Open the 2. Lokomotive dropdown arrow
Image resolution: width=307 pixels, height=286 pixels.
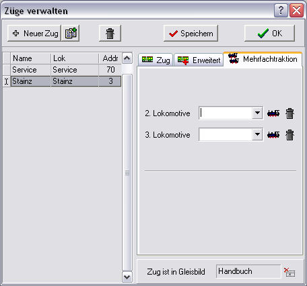point(257,113)
